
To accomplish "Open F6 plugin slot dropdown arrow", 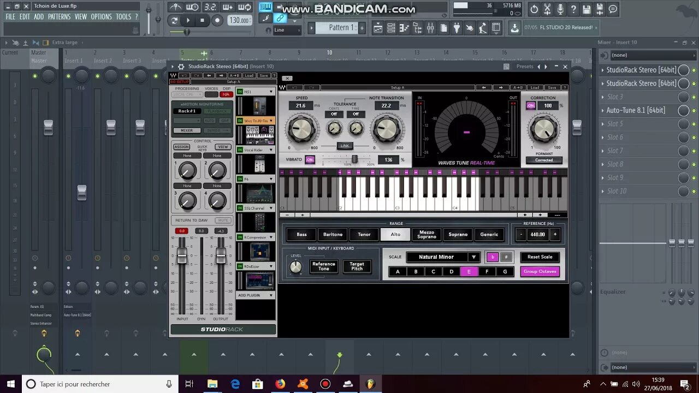I will 271,179.
